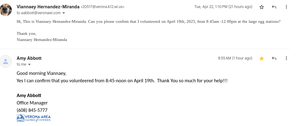Click phone number (608) 845-5777
This screenshot has width=296, height=126.
32,110
